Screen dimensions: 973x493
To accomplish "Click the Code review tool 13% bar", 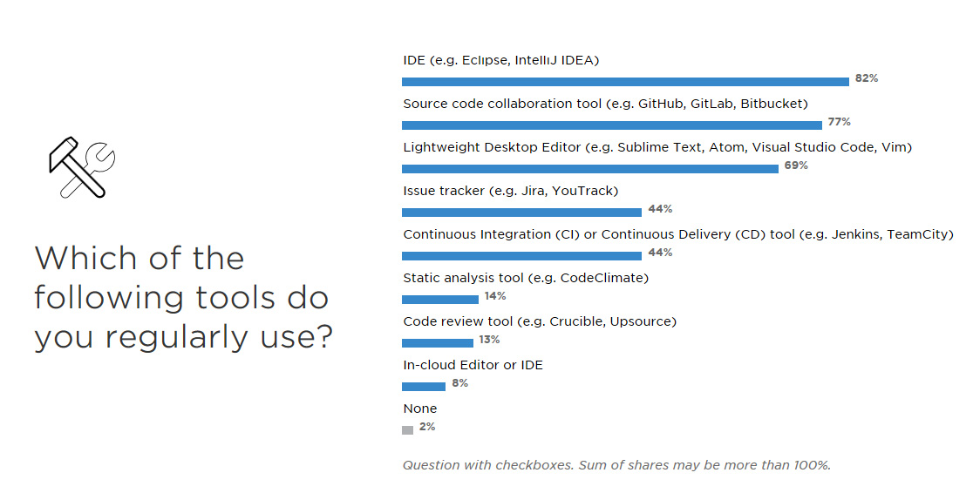I will pos(438,343).
